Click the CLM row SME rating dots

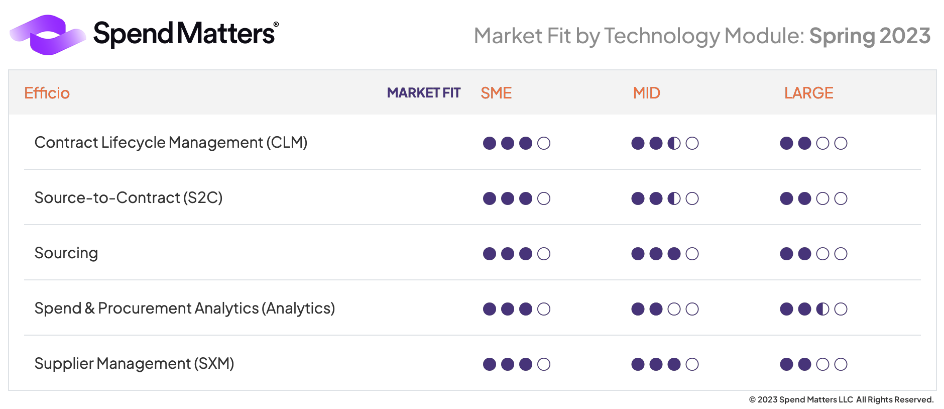click(516, 143)
